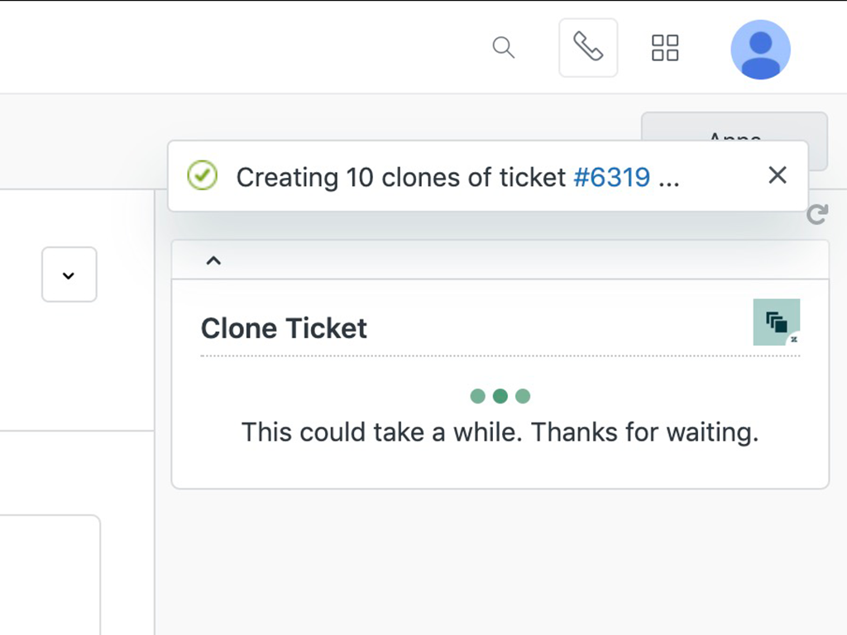The image size is (847, 635).
Task: Open the chevron dropdown on the left
Action: pos(69,275)
